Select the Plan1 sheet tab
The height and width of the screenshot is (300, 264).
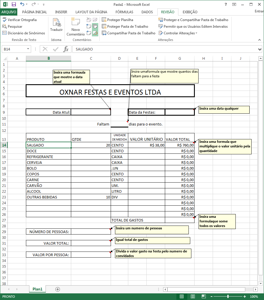coord(37,289)
